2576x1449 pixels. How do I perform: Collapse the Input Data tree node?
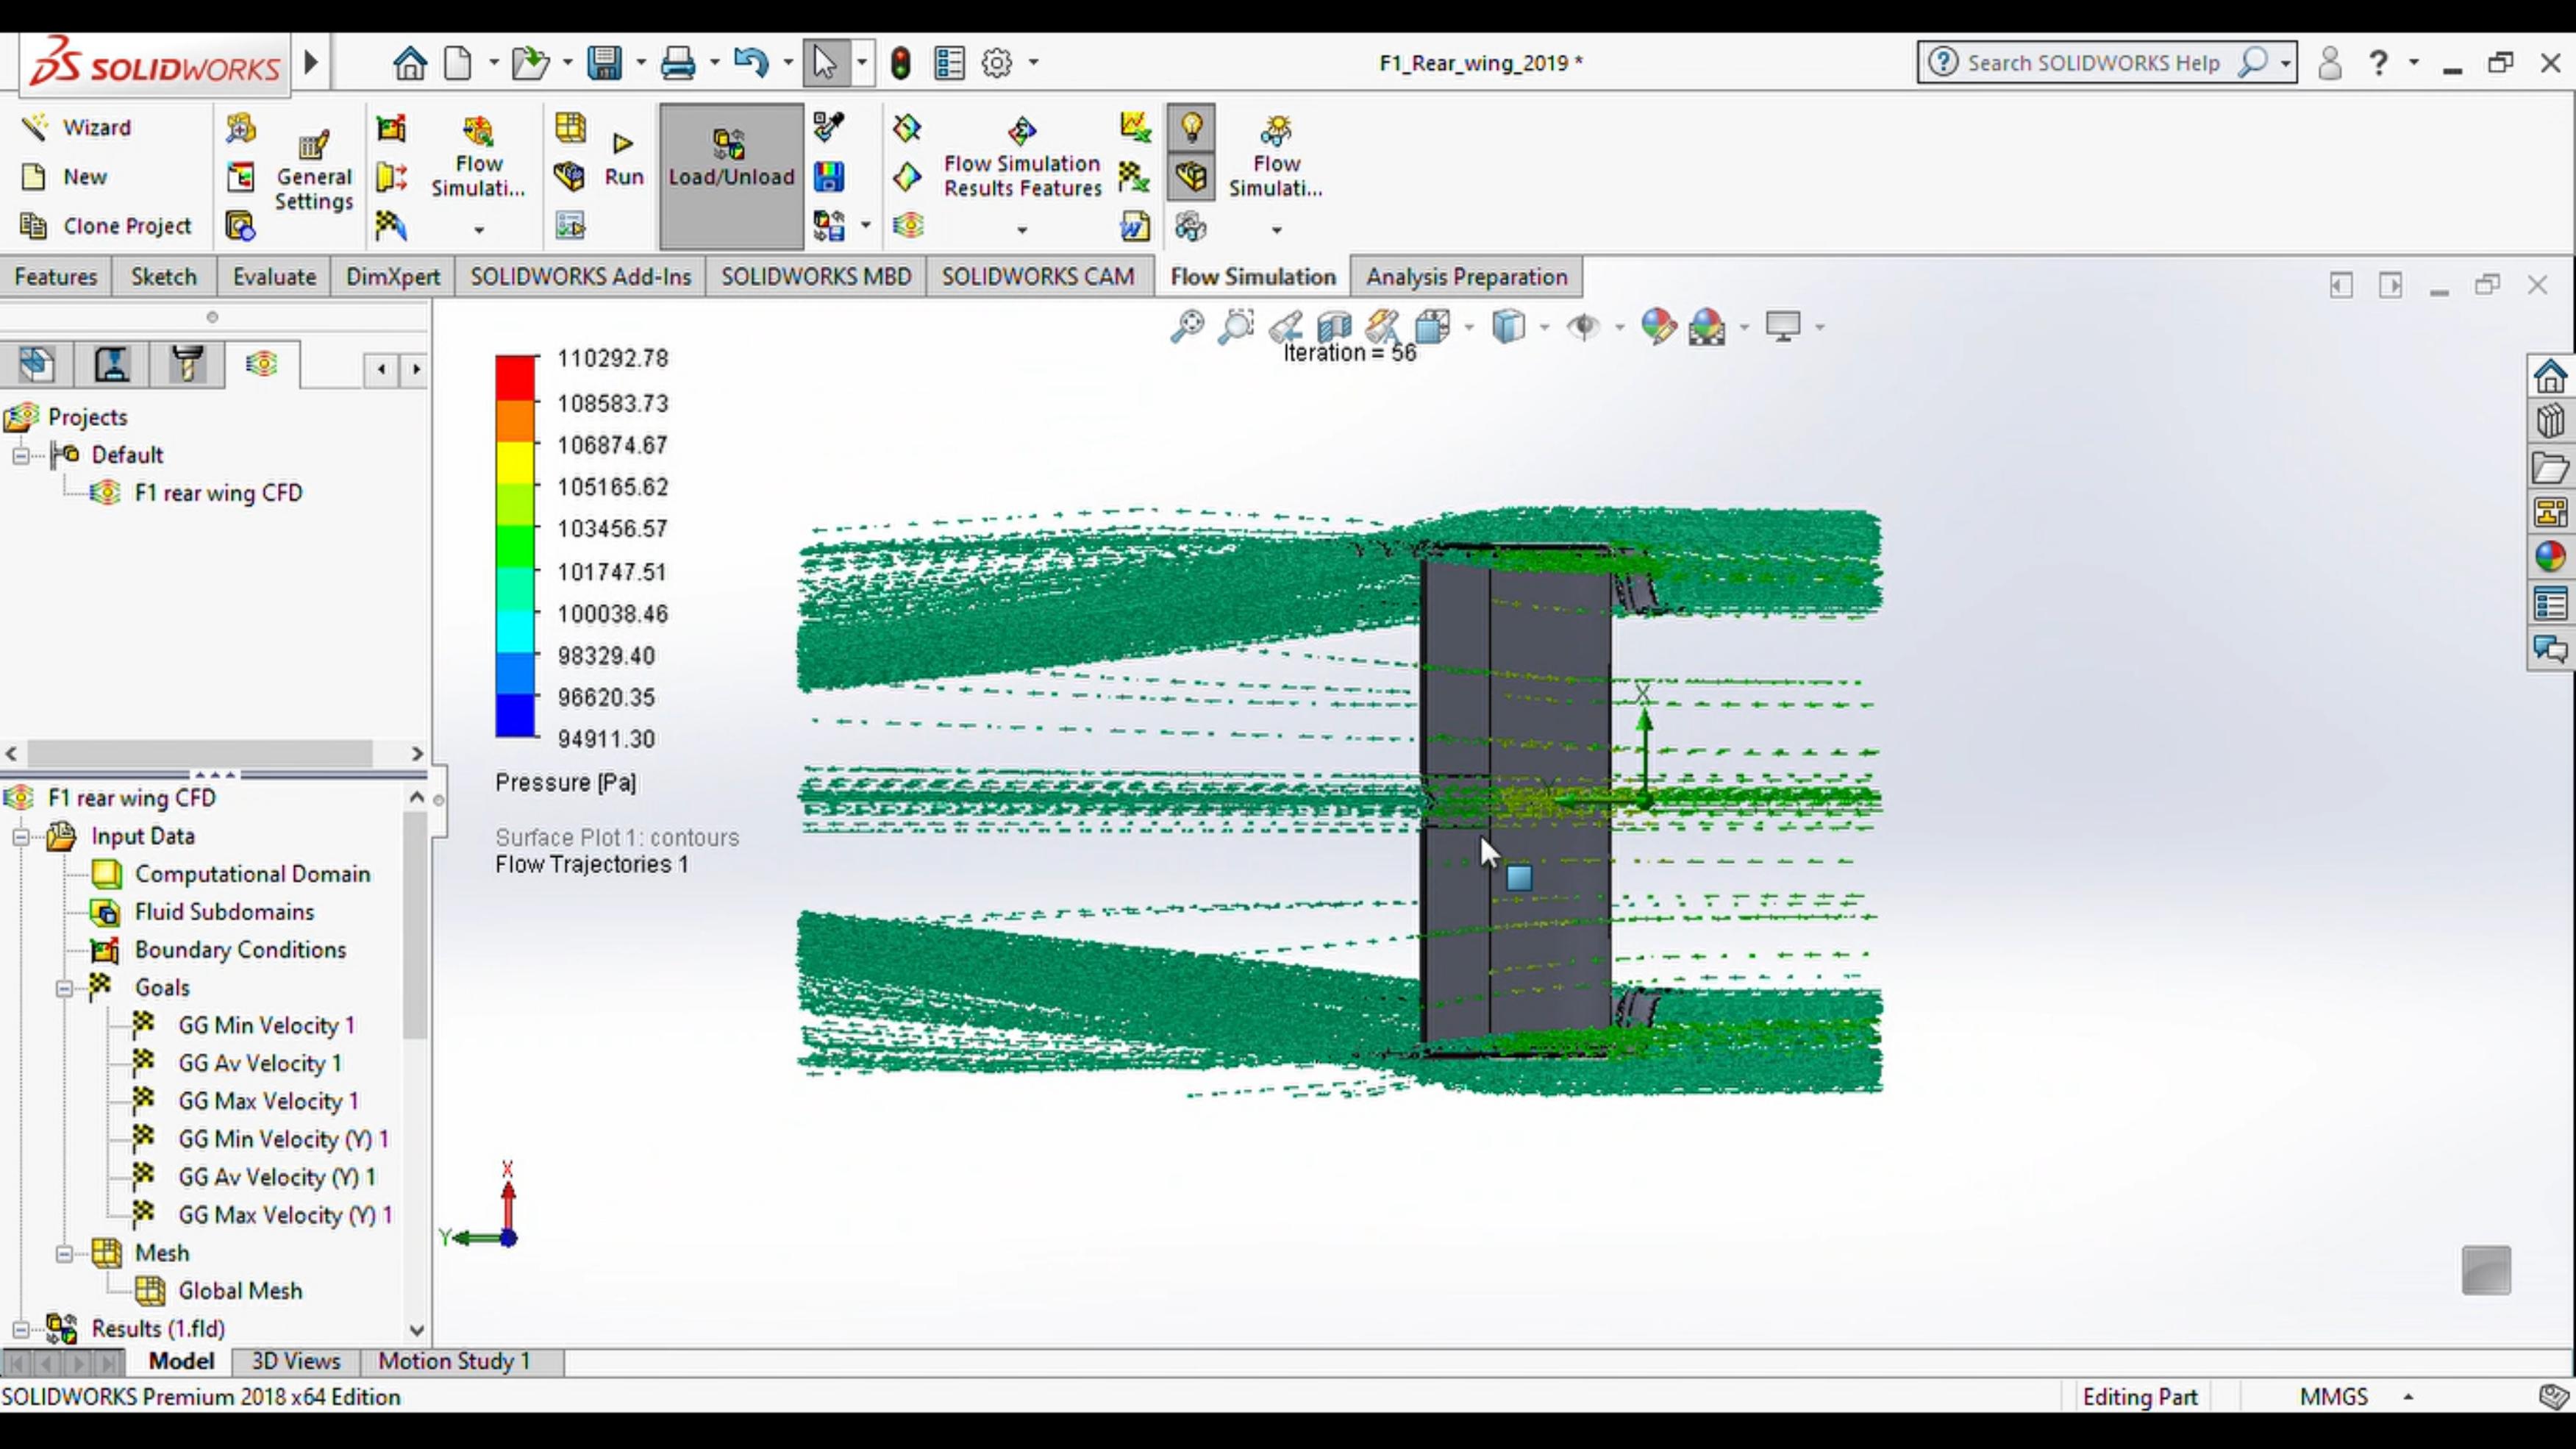pos(20,836)
